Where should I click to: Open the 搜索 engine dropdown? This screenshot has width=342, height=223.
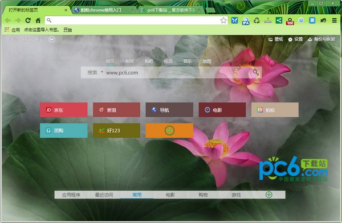[x=95, y=72]
